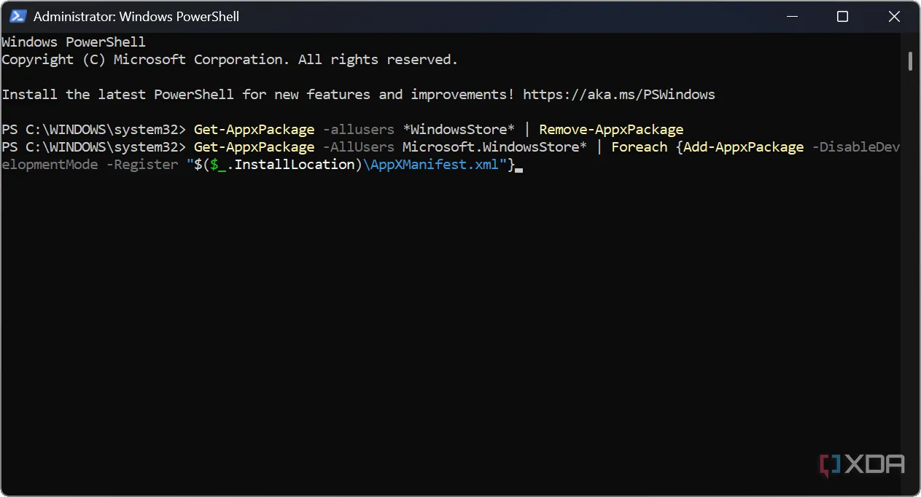Maximize the PowerShell window
The width and height of the screenshot is (921, 497).
(x=842, y=16)
